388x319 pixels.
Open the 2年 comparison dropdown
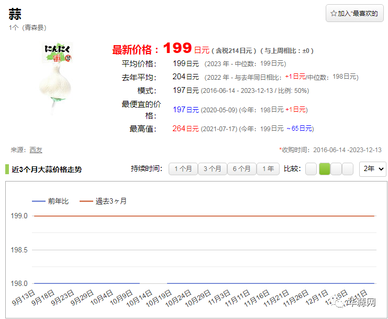pos(373,169)
